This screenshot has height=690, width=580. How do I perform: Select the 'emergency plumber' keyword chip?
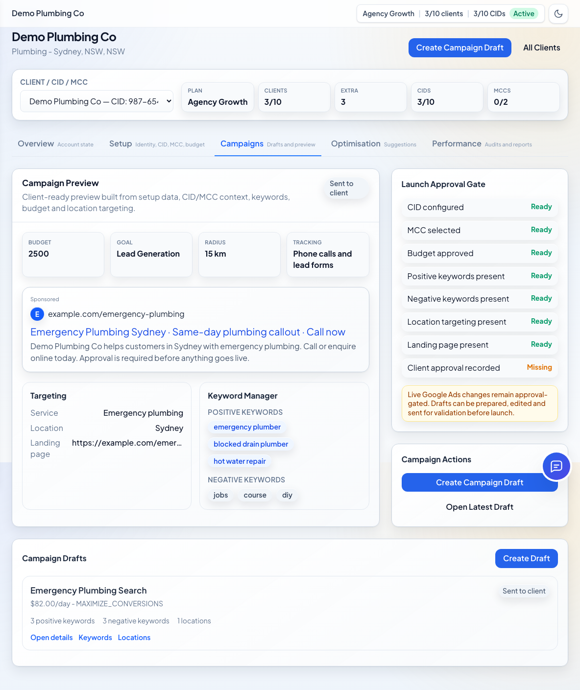(247, 427)
